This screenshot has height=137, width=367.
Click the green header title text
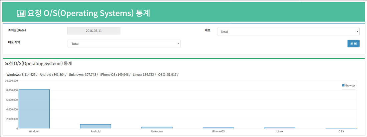89,13
